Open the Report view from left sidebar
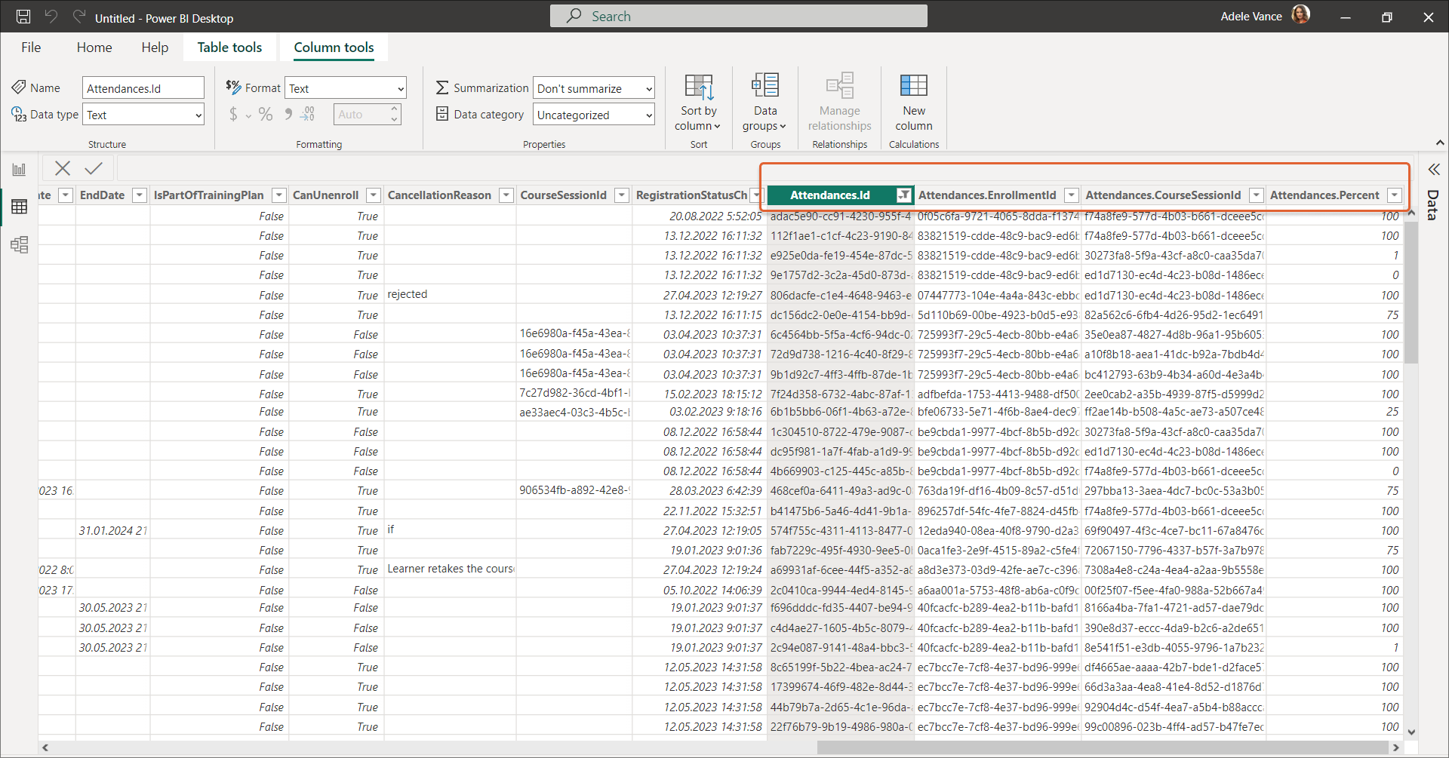Viewport: 1449px width, 758px height. (x=19, y=170)
